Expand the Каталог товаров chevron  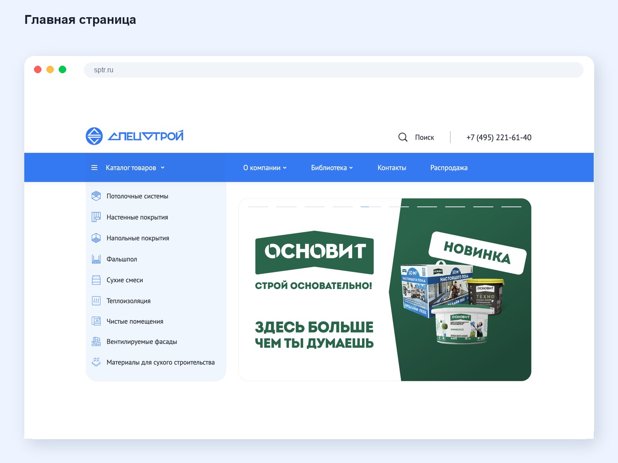tap(162, 168)
